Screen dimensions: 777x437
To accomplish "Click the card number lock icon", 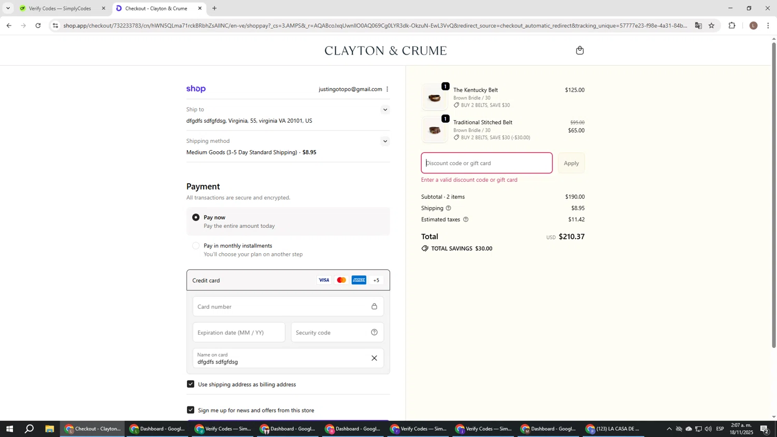I will (374, 307).
